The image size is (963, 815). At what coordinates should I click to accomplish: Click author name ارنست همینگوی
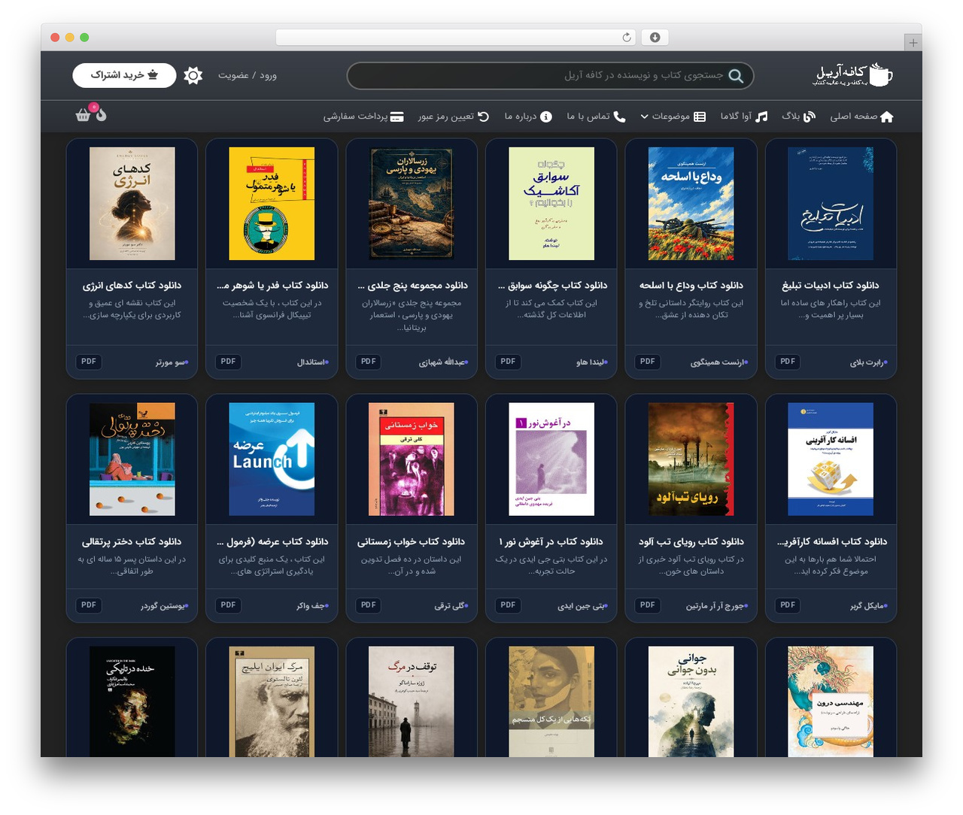point(717,362)
